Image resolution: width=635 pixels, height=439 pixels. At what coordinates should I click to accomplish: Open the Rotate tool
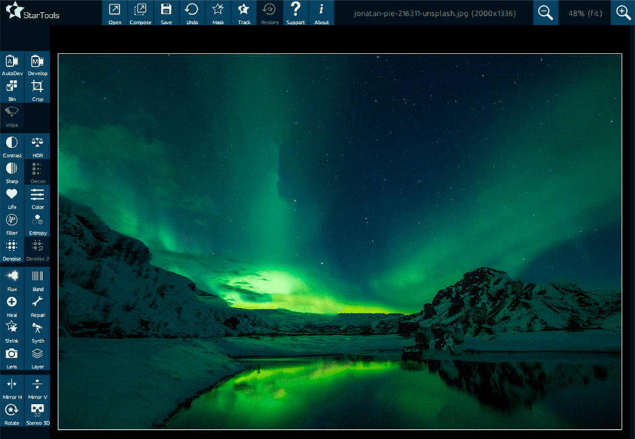click(x=11, y=411)
